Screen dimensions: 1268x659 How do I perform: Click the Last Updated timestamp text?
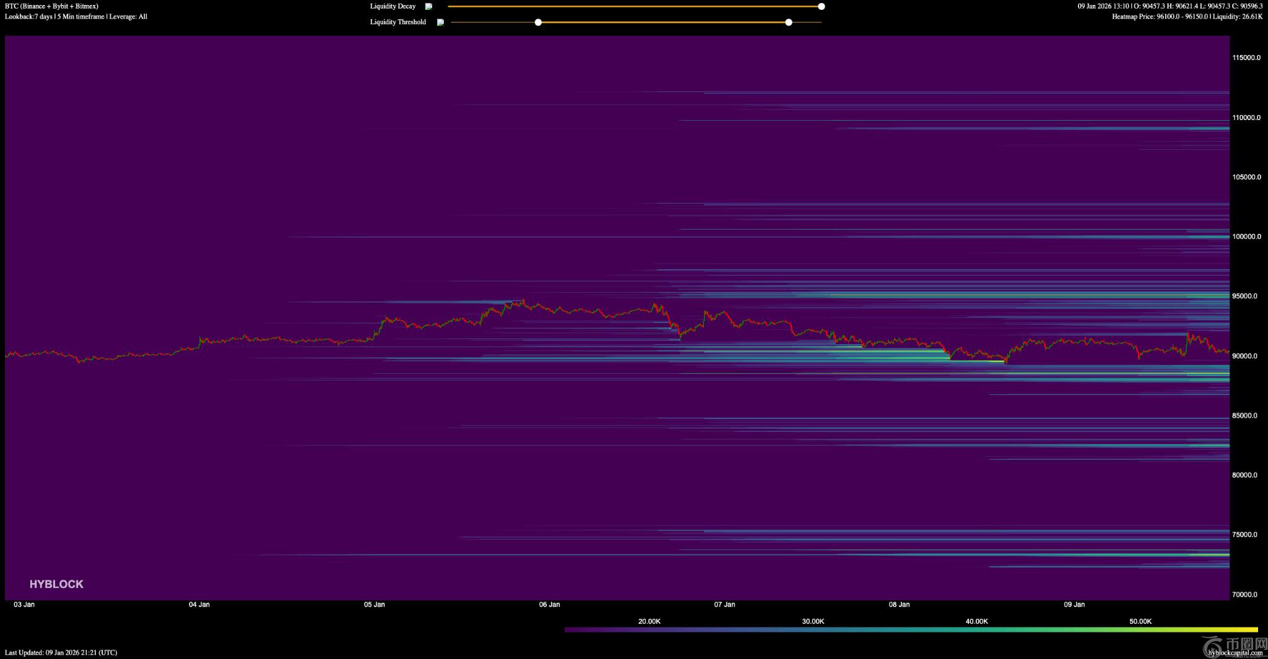click(x=61, y=653)
